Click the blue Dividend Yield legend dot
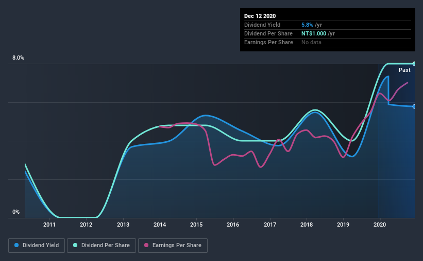Viewport: 423px width, 261px height. click(x=16, y=245)
